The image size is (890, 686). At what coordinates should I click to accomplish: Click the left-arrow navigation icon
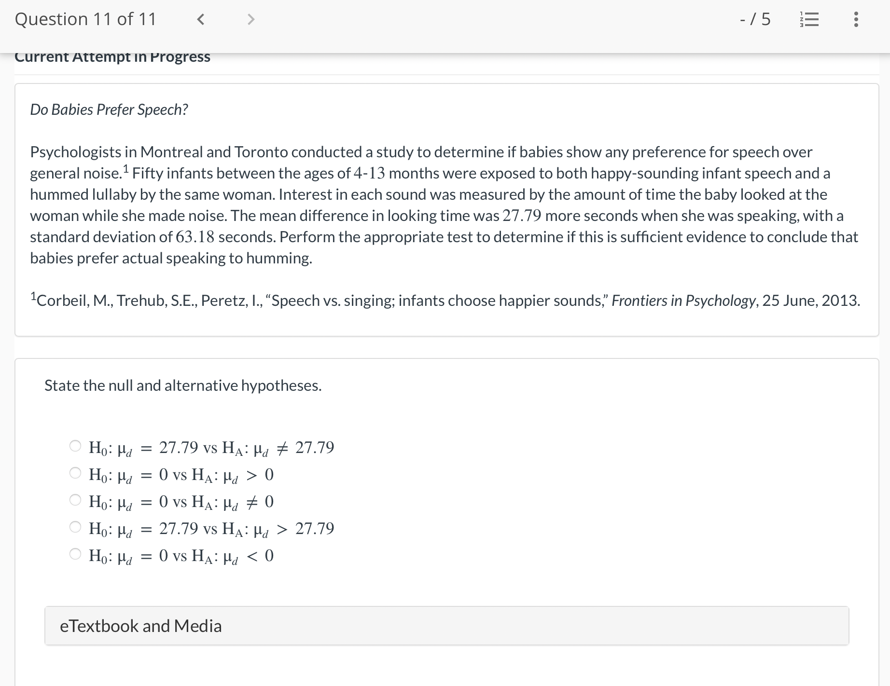coord(201,19)
